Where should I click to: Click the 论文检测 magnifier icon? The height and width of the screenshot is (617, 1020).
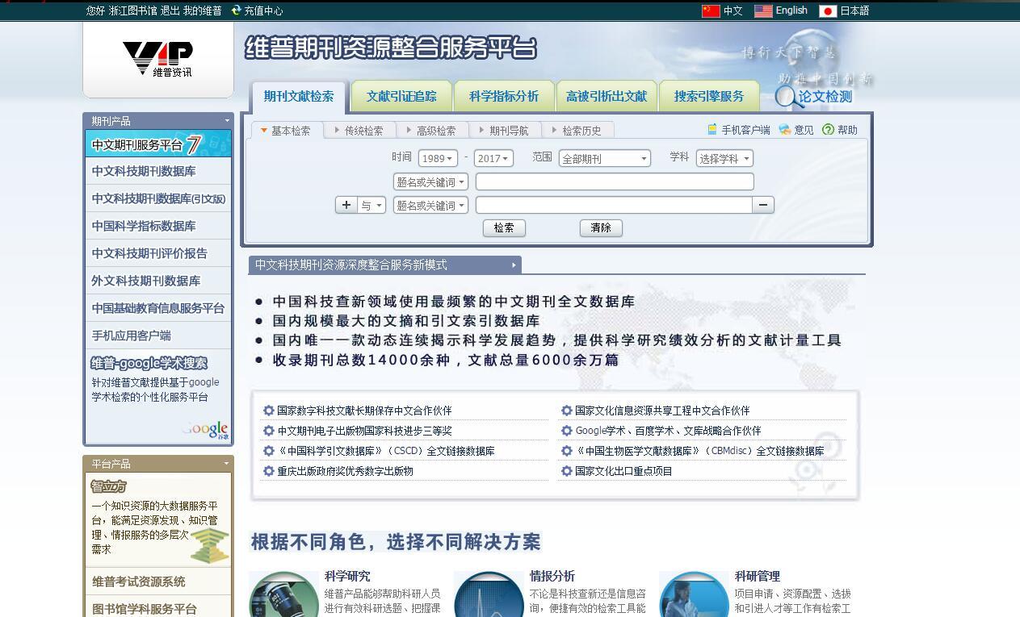pos(787,98)
